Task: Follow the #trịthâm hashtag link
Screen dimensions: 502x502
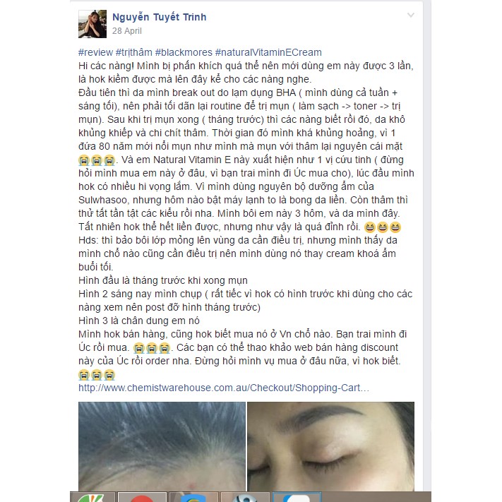Action: click(x=134, y=52)
